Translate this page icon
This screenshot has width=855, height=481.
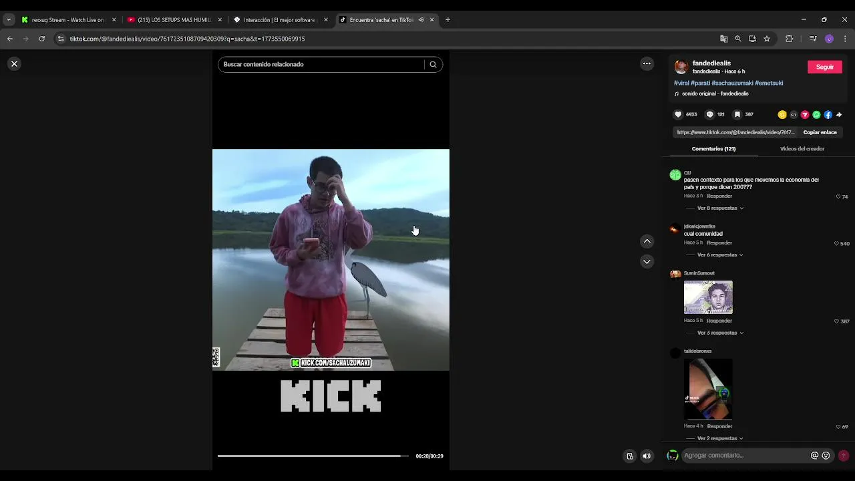coord(723,39)
